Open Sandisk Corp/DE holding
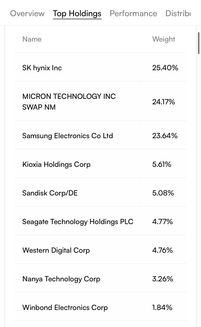 coord(50,193)
